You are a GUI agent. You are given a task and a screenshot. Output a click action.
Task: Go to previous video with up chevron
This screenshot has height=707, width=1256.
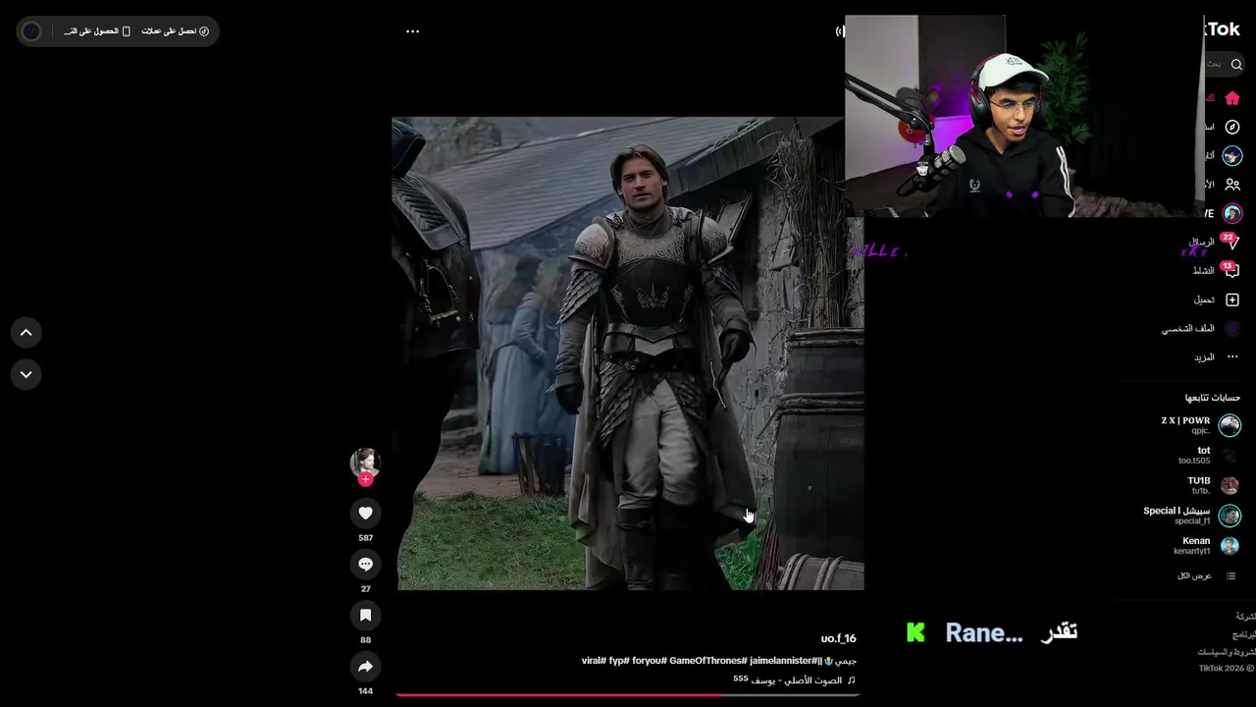tap(26, 333)
